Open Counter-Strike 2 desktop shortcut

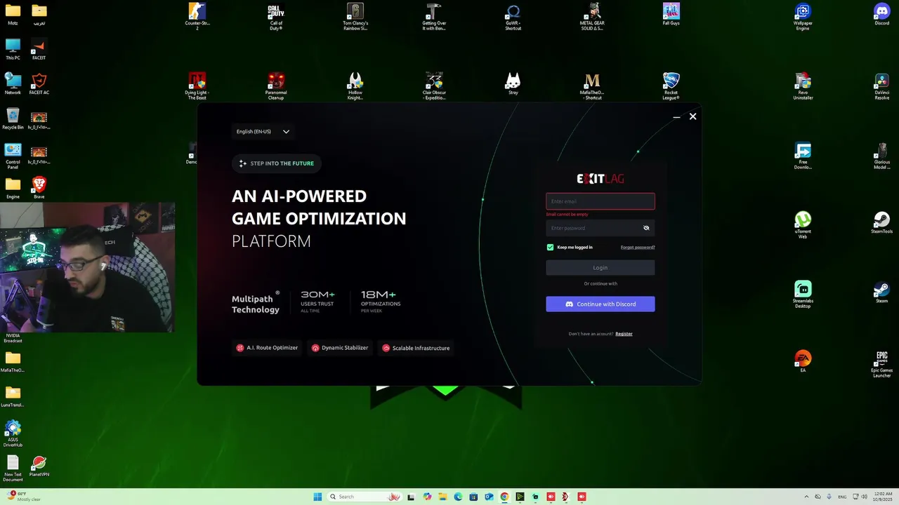(197, 16)
